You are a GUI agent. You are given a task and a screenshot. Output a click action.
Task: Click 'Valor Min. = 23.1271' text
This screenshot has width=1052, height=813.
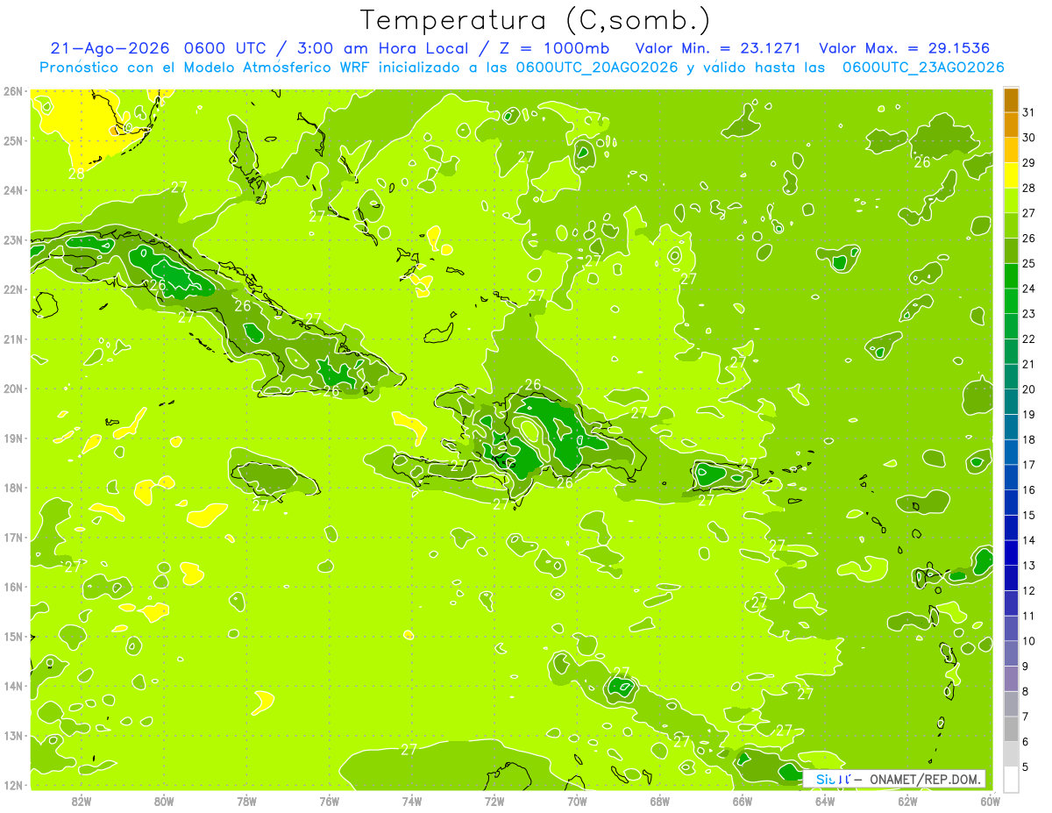(720, 48)
